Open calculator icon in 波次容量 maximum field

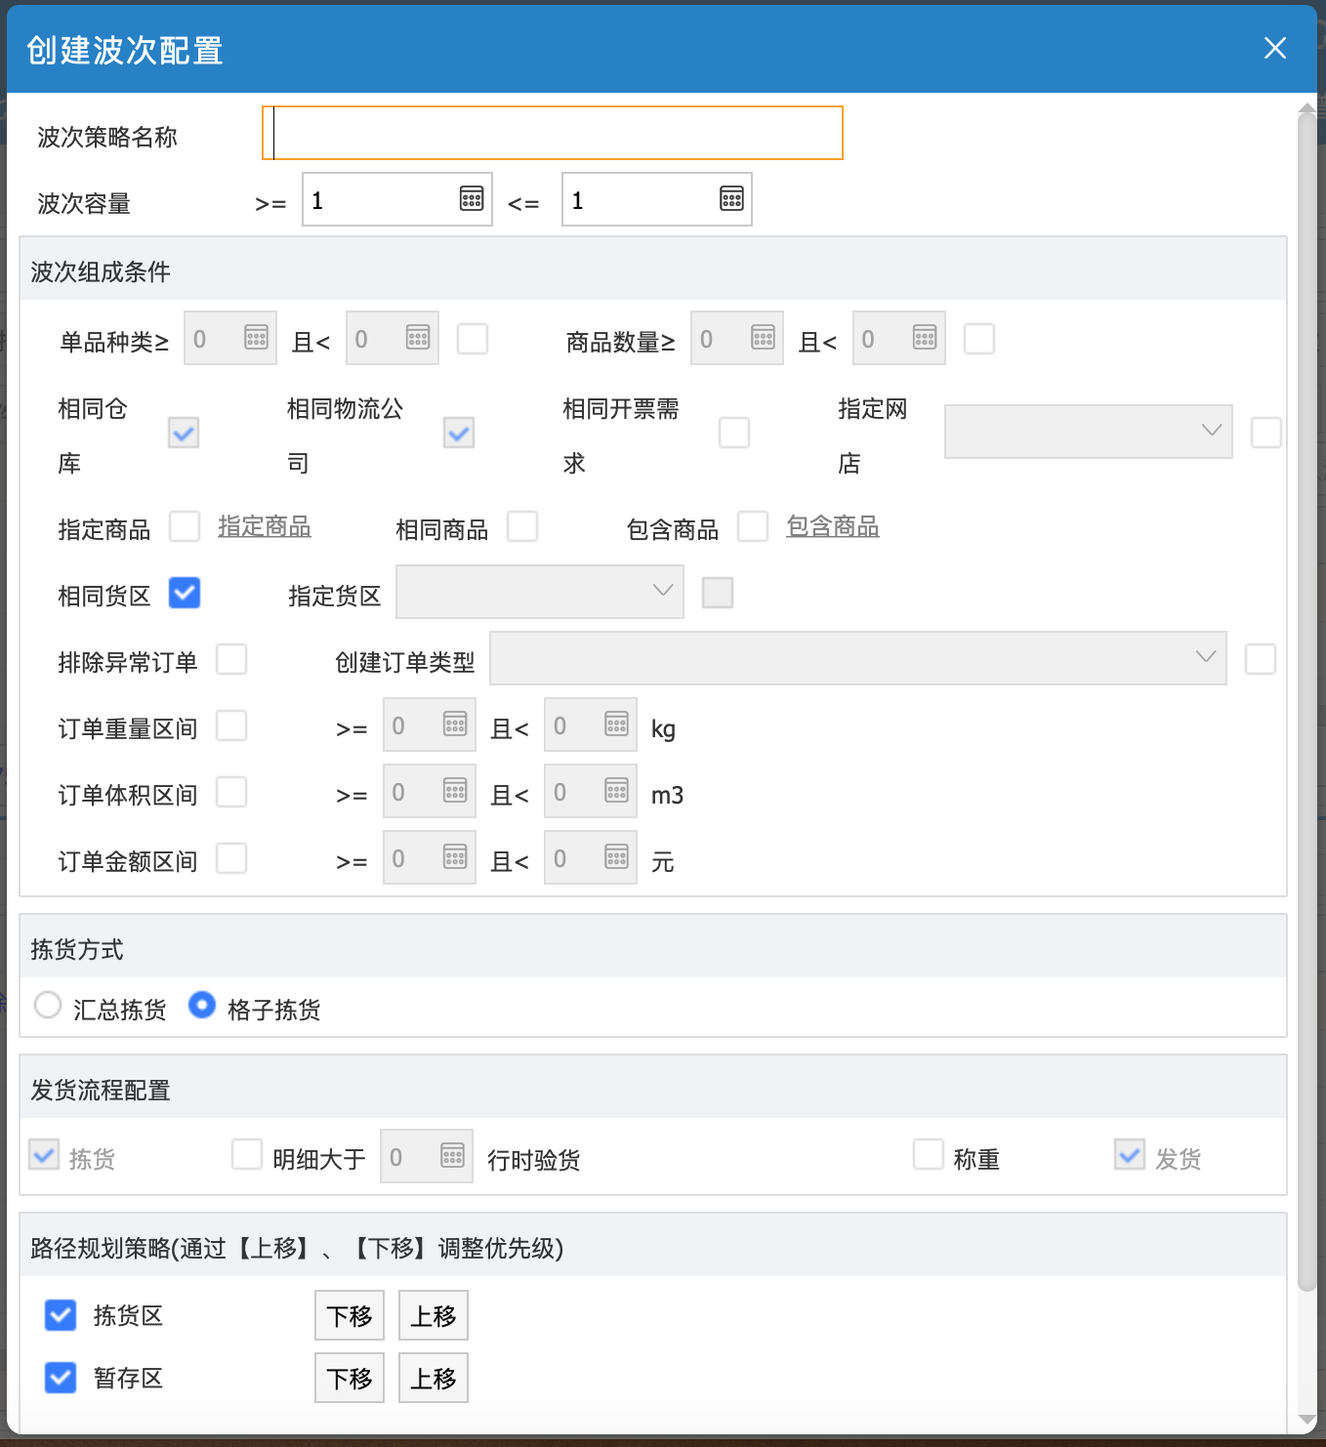click(x=731, y=198)
